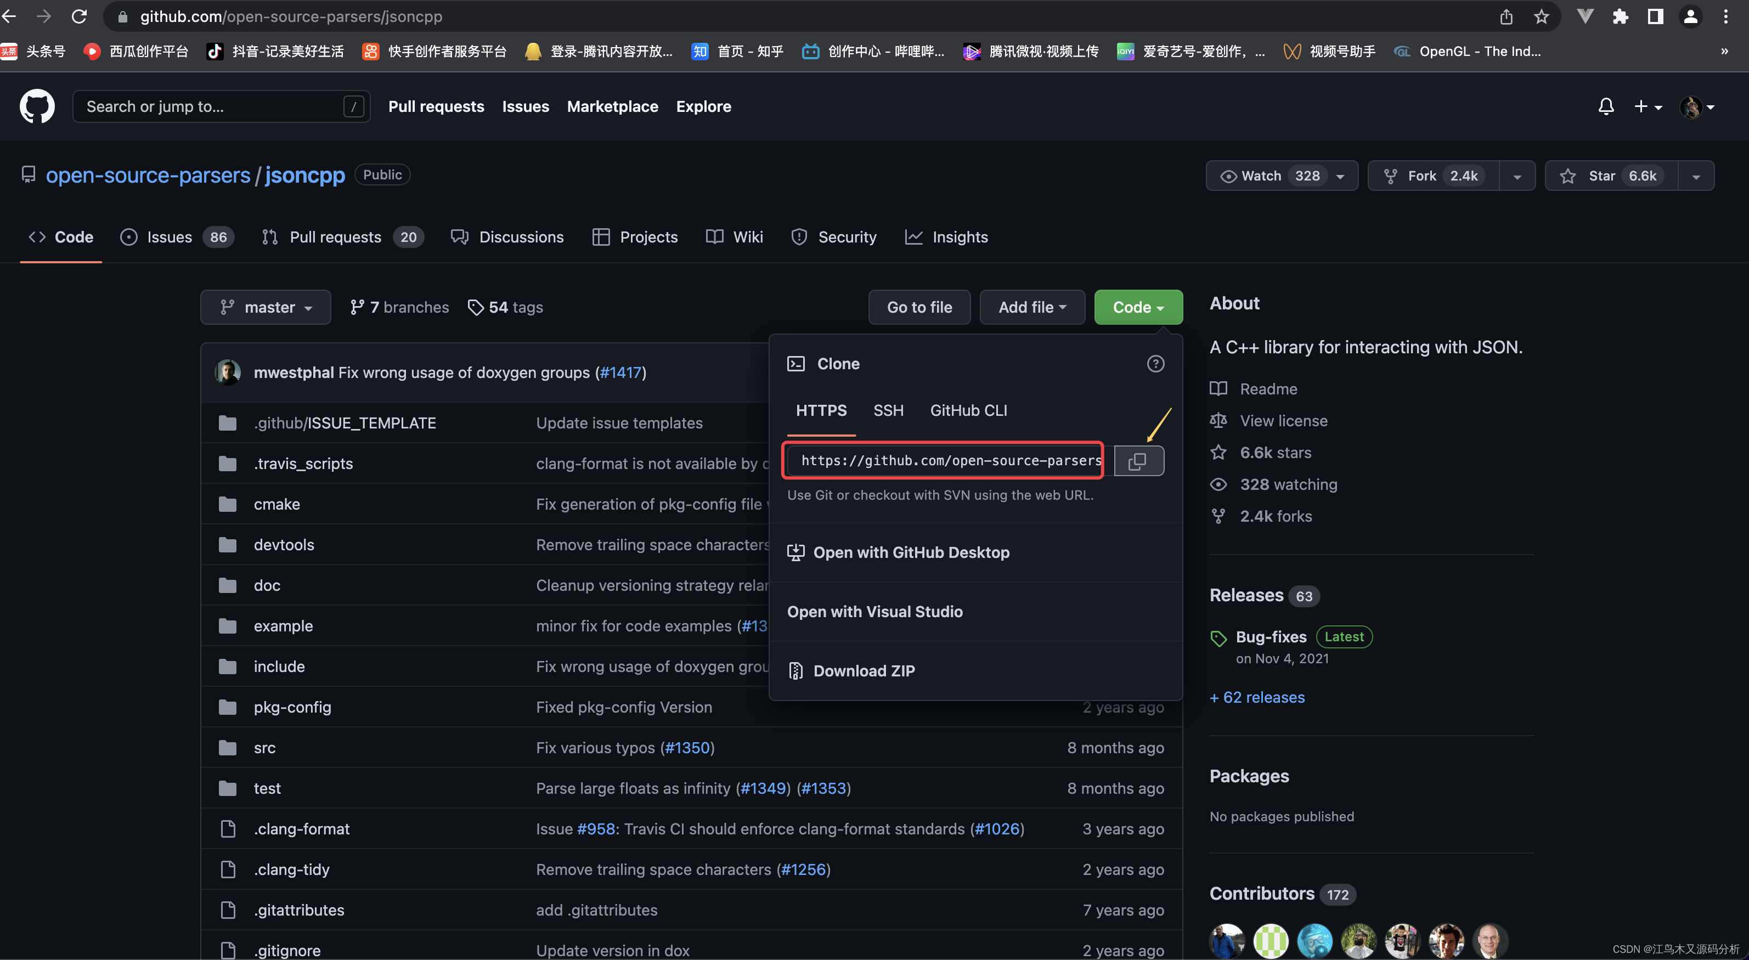
Task: Open user avatar menu dropdown
Action: (1697, 106)
